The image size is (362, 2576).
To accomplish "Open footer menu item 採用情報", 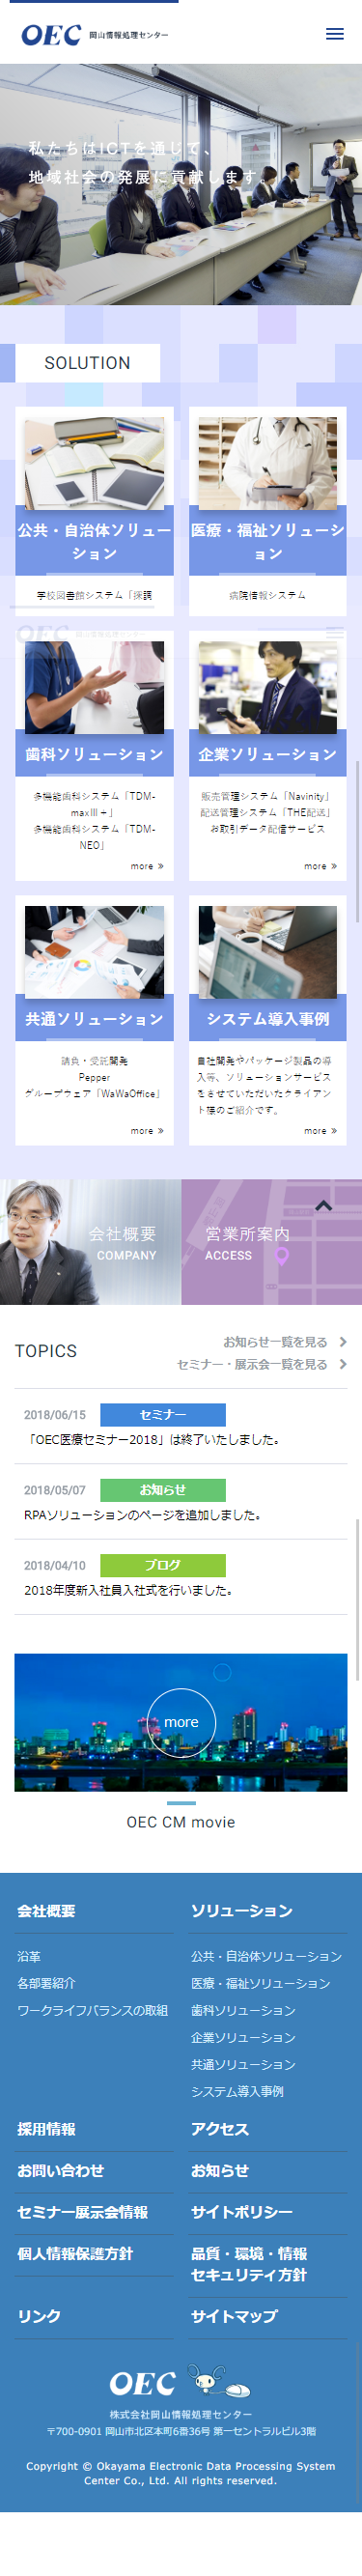I will pyautogui.click(x=46, y=2129).
